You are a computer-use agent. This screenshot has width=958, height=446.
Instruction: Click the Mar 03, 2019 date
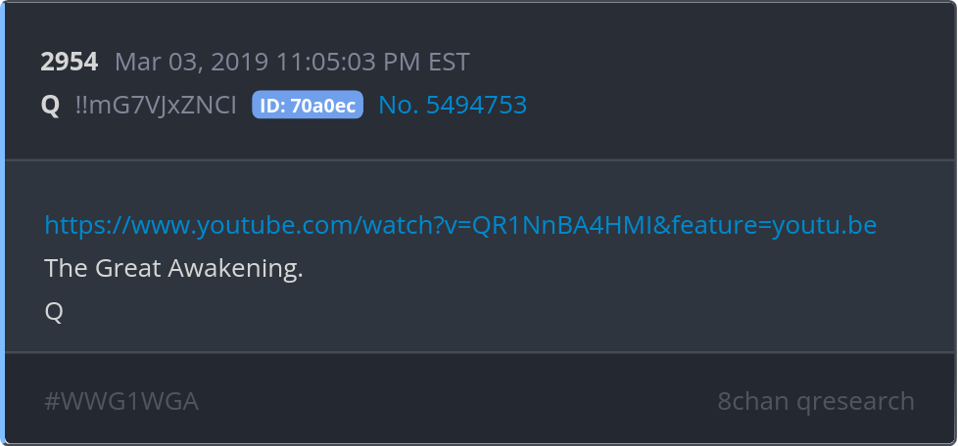point(192,63)
